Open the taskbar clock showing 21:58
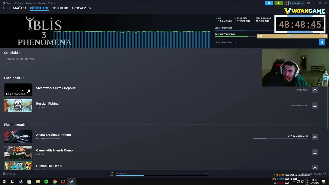 pyautogui.click(x=314, y=182)
